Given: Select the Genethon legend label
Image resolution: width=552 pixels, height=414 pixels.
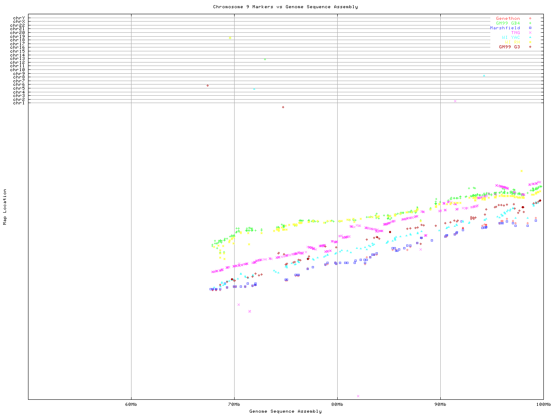Looking at the screenshot, I should [x=508, y=19].
